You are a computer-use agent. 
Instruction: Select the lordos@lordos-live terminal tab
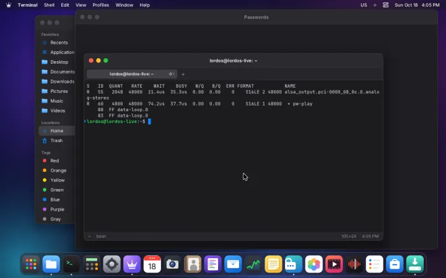[132, 74]
